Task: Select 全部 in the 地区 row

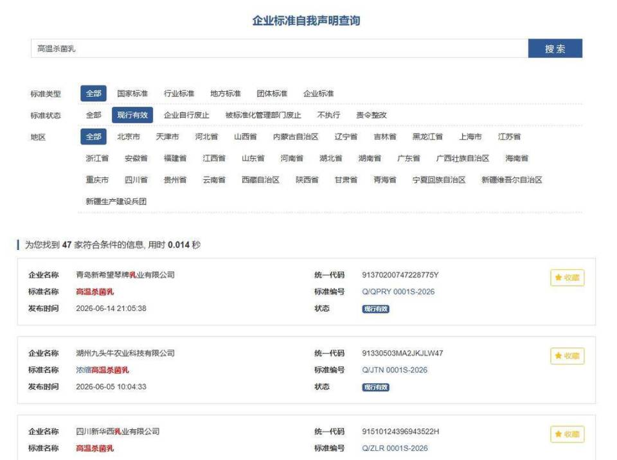Action: (x=94, y=137)
